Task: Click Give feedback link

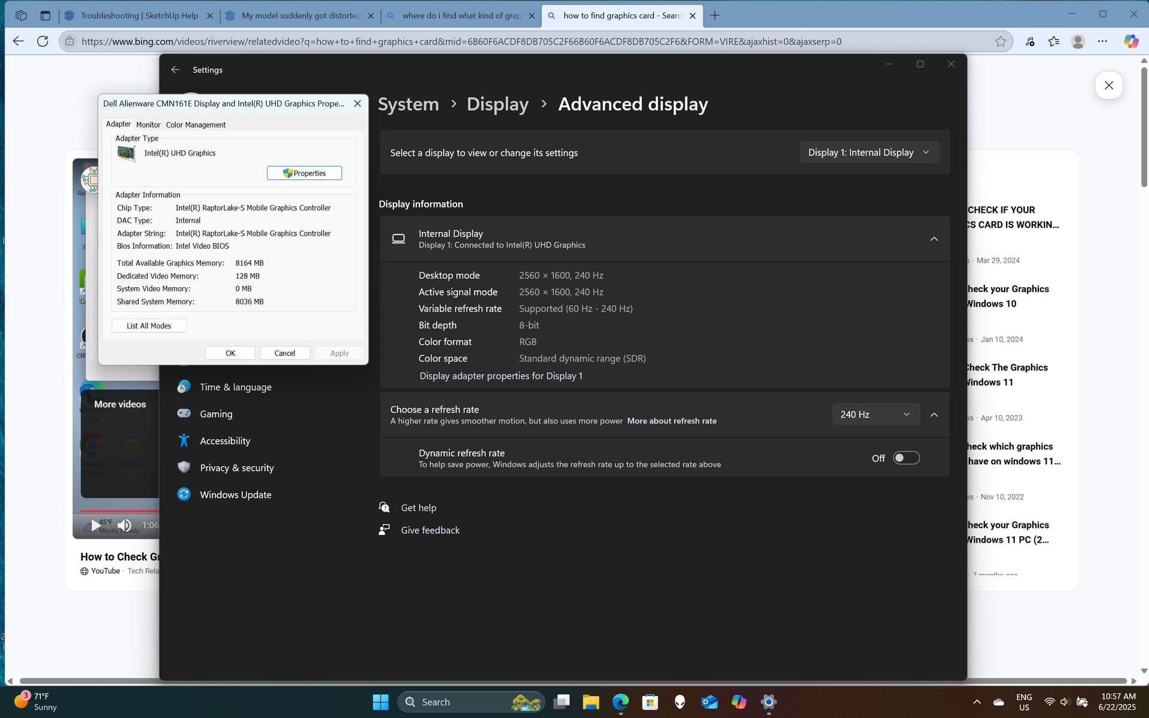Action: point(430,531)
